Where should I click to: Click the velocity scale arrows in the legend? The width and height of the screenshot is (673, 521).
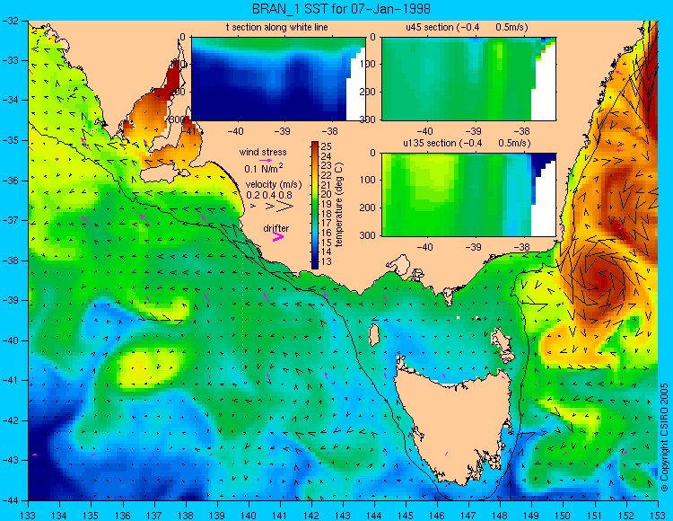[273, 207]
